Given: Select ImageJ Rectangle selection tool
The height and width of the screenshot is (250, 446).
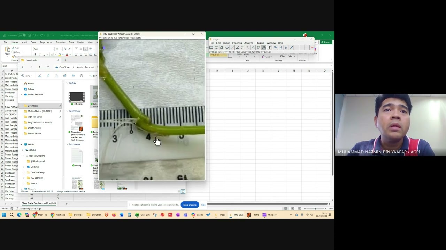Looking at the screenshot, I should pos(211,47).
